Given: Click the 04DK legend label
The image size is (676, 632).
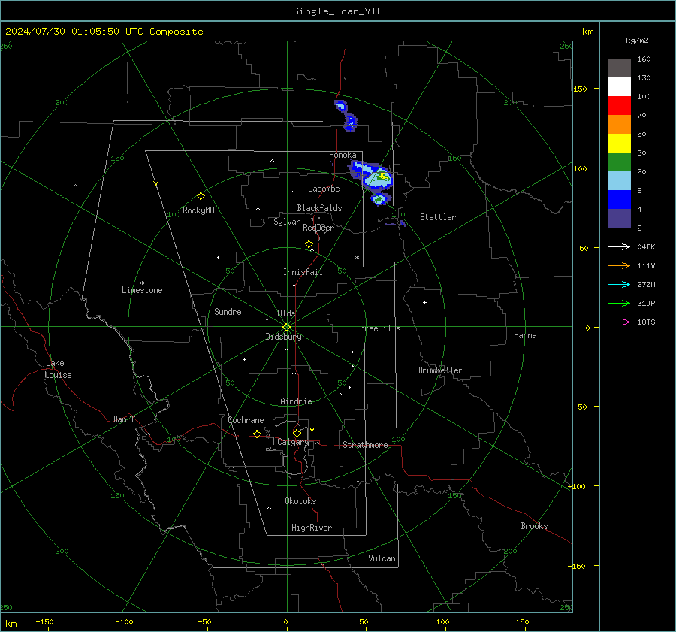Looking at the screenshot, I should click(x=646, y=247).
